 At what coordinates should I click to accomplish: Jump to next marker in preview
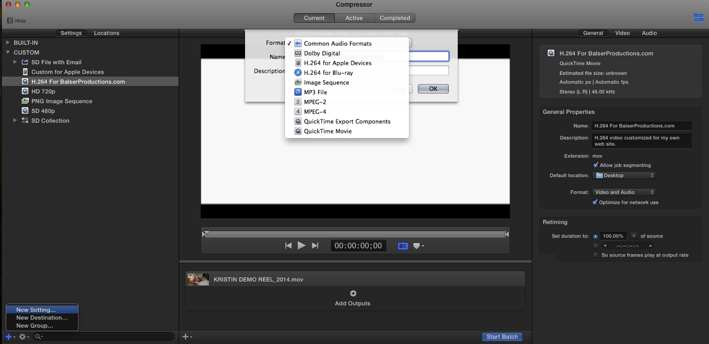pyautogui.click(x=315, y=246)
